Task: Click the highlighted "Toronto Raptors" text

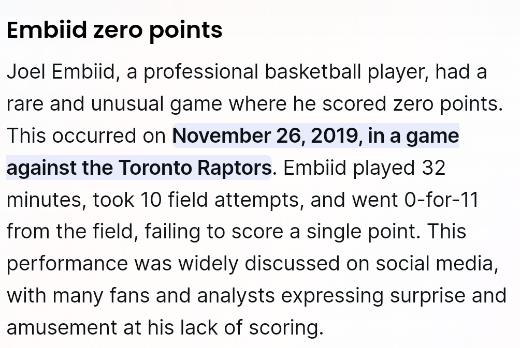Action: [x=195, y=168]
